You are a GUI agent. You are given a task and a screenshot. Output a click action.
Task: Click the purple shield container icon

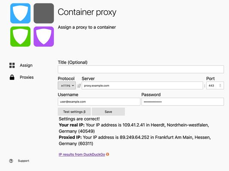click(x=44, y=36)
